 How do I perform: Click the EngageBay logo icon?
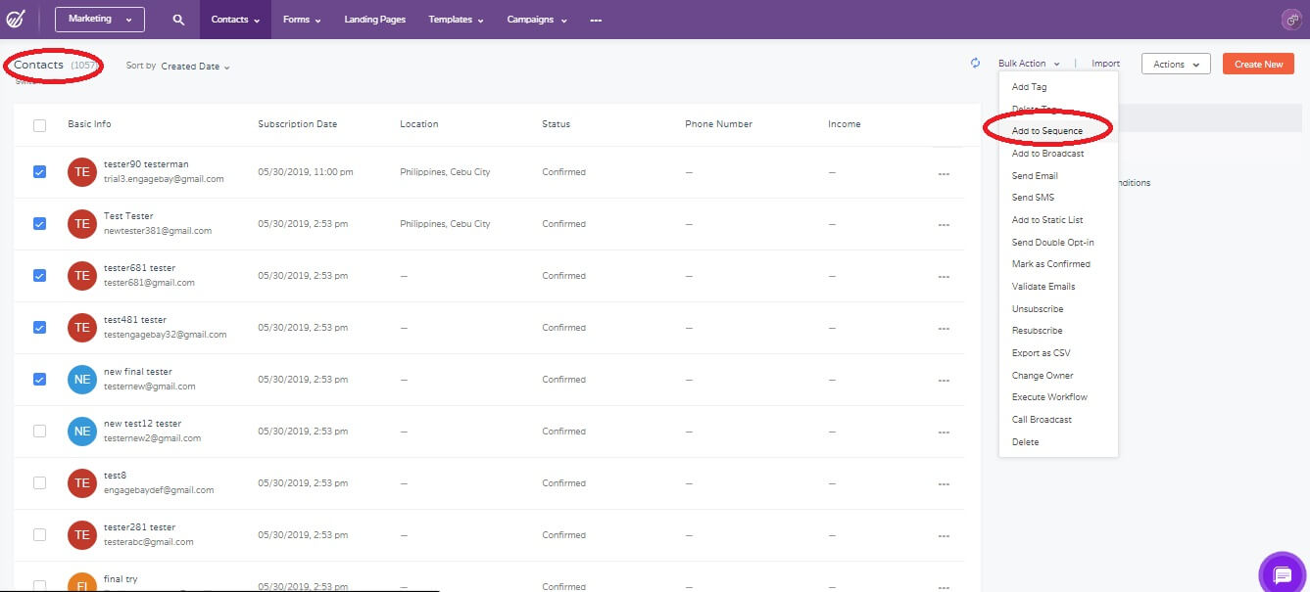[x=16, y=20]
